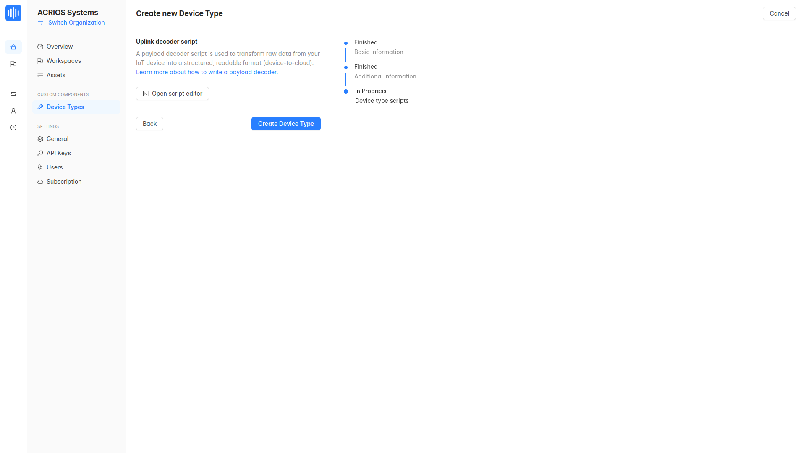Click the Switch Organization arrows icon

click(40, 23)
